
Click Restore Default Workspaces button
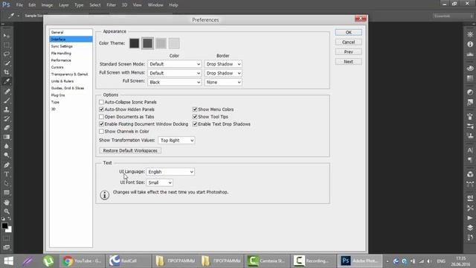(x=130, y=150)
